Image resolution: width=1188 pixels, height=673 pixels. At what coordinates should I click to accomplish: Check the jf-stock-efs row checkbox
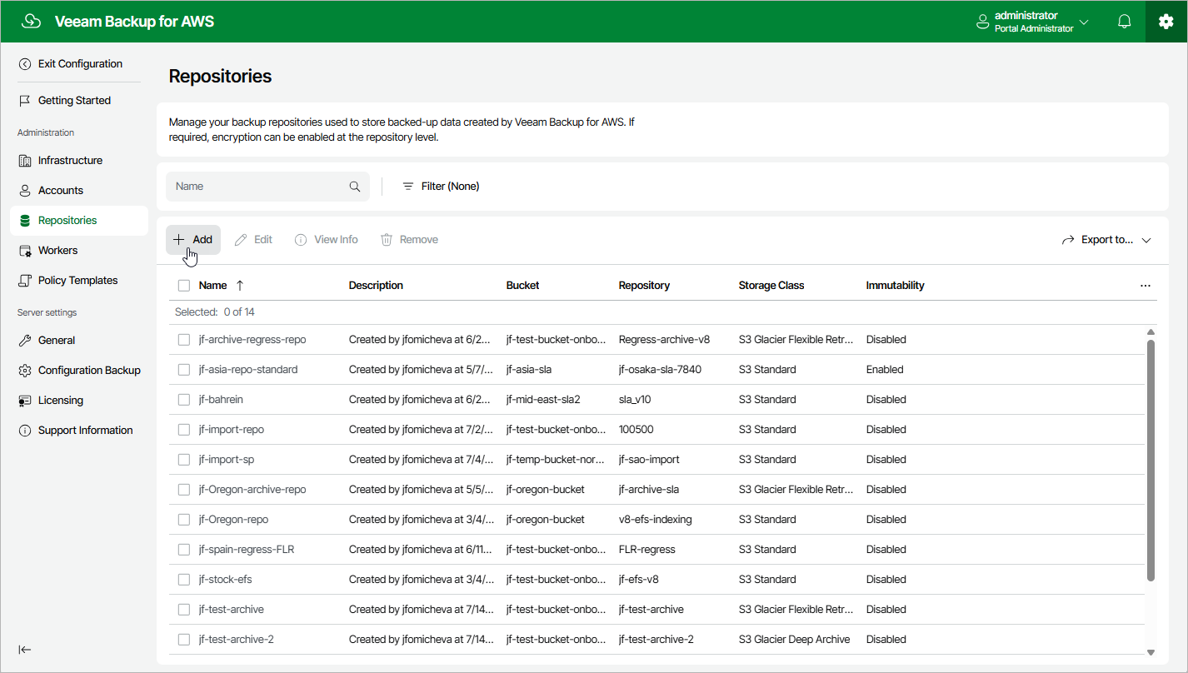pyautogui.click(x=184, y=580)
